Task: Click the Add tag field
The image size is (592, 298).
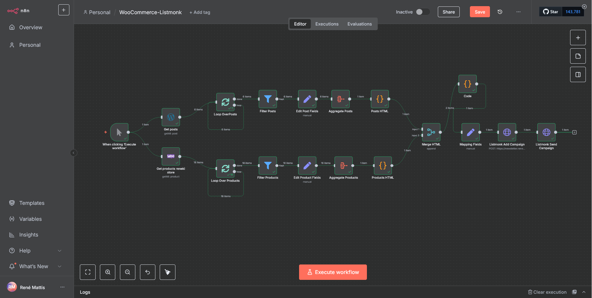Action: pos(200,12)
